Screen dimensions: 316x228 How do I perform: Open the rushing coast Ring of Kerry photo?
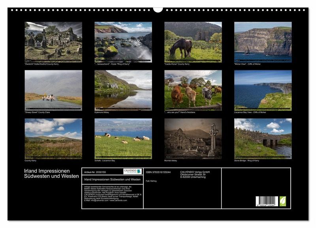[123, 41]
